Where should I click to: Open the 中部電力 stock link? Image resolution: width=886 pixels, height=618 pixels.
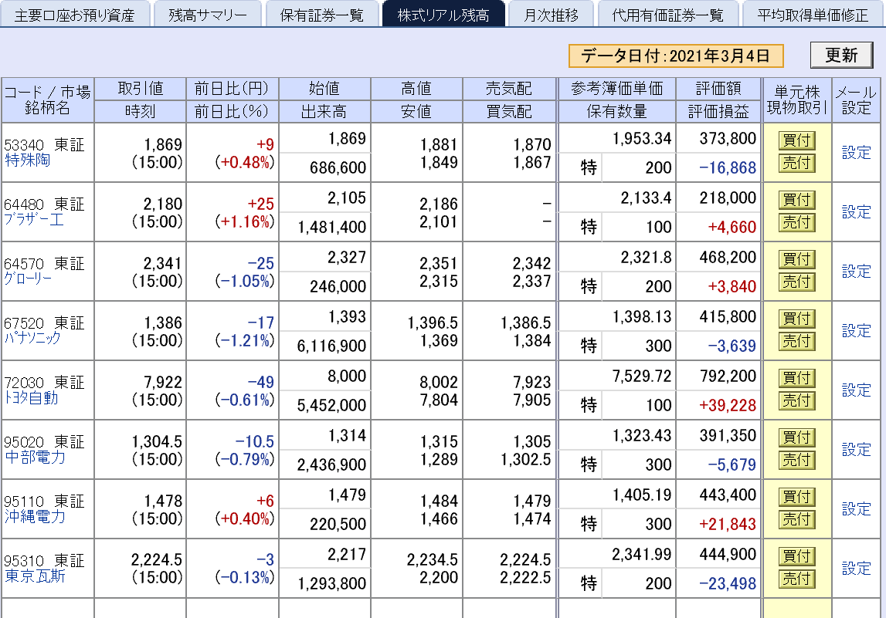point(35,457)
